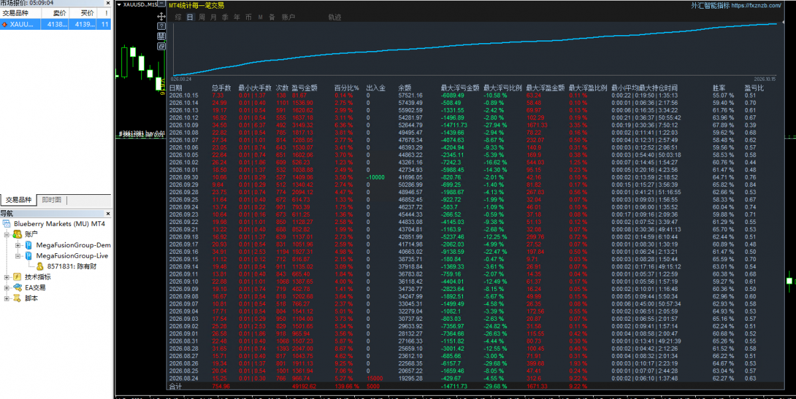
Task: Switch to the 交易品种 tab
Action: tap(19, 199)
